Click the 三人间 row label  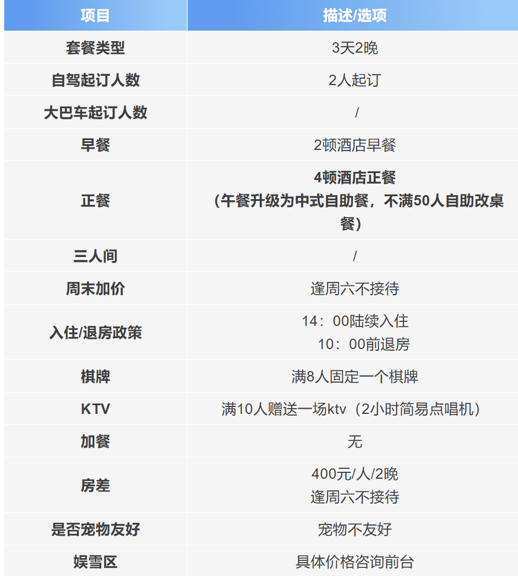[95, 256]
